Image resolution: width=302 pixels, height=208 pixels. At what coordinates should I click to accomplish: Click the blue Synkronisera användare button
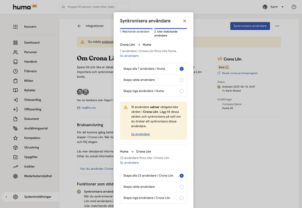[x=250, y=26]
